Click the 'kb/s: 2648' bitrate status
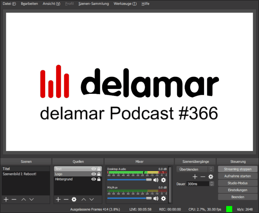 tap(245, 209)
